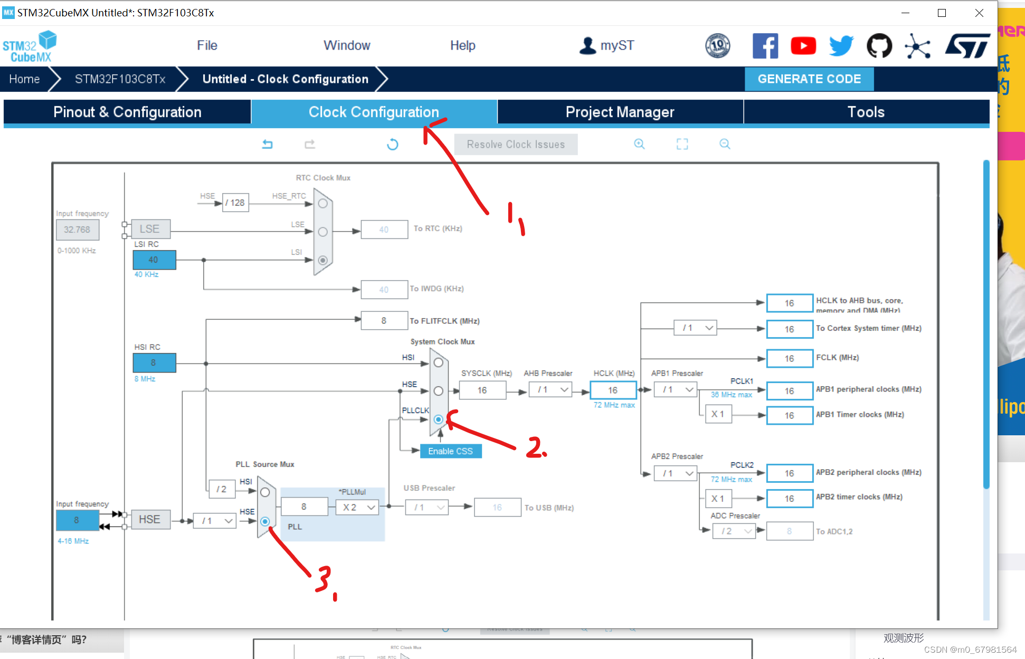Click the LSE input frequency 32.768 field
This screenshot has width=1025, height=659.
[77, 230]
